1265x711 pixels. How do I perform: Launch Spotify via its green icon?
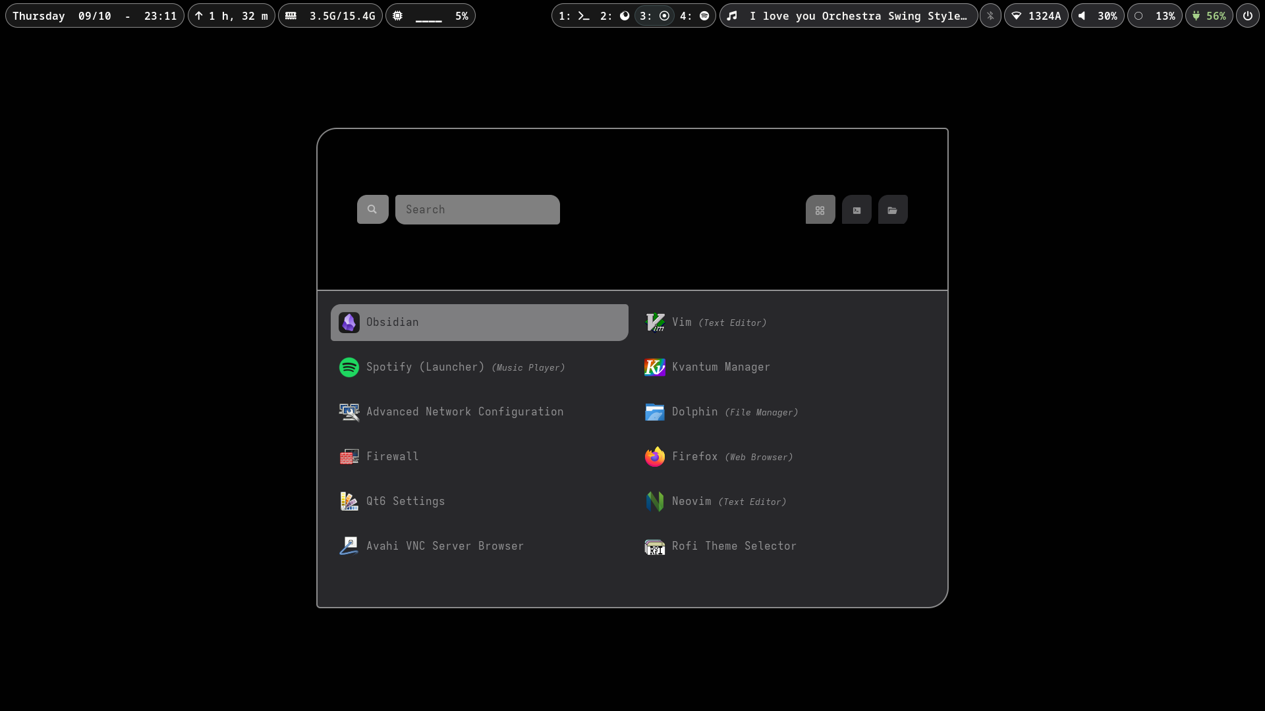coord(349,367)
